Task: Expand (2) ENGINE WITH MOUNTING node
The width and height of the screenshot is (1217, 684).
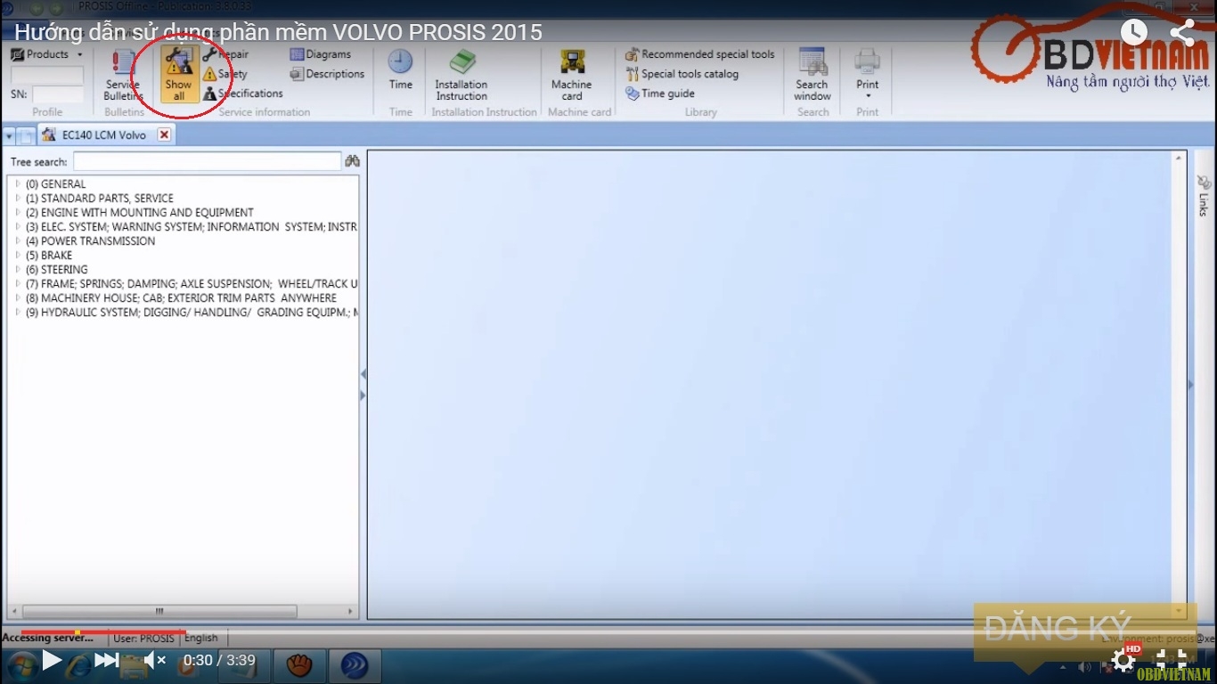Action: click(18, 213)
